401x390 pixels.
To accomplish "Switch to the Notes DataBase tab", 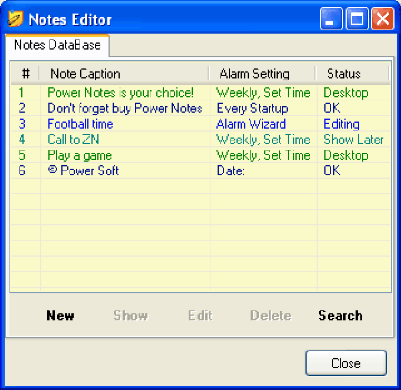I will [x=57, y=45].
